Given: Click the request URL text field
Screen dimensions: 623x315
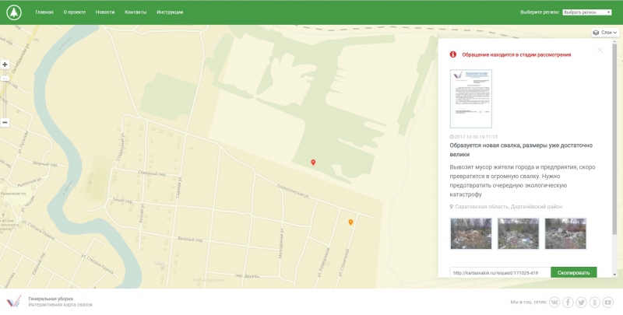Looking at the screenshot, I should (x=500, y=273).
